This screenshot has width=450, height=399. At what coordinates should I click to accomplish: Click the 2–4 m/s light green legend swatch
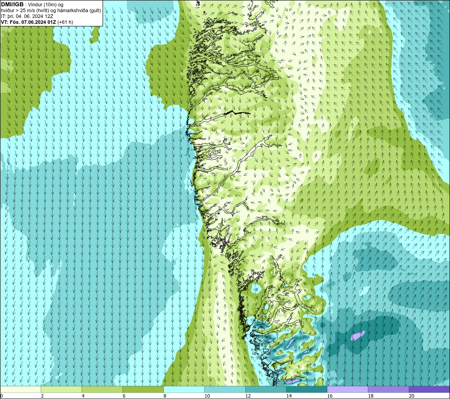pyautogui.click(x=61, y=389)
